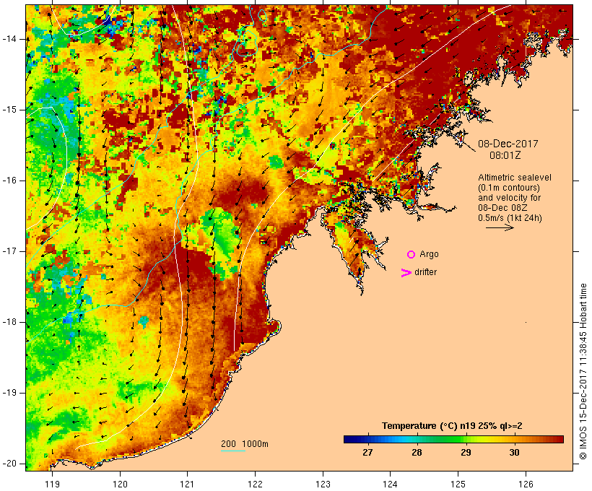Click longitude axis label 125
Image resolution: width=592 pixels, height=491 pixels.
coord(458,485)
